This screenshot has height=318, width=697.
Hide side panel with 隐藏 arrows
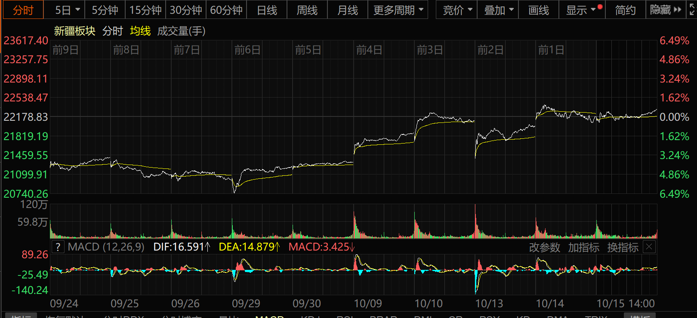(x=666, y=10)
